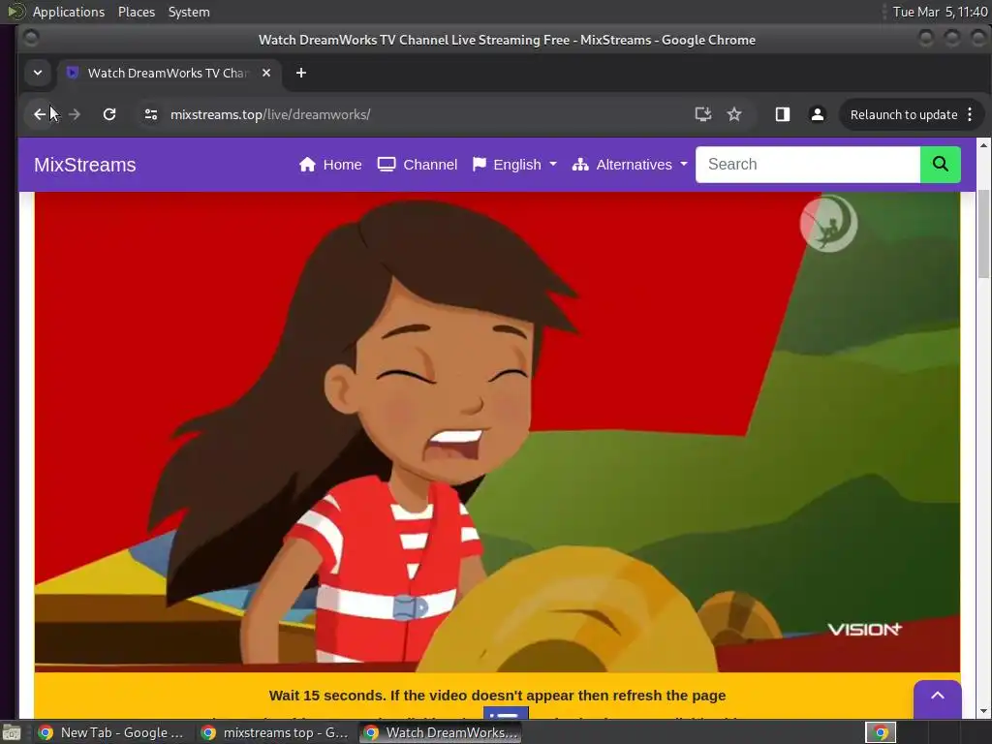Click the sitemap icon beside Alternatives
This screenshot has height=744, width=992.
[580, 165]
